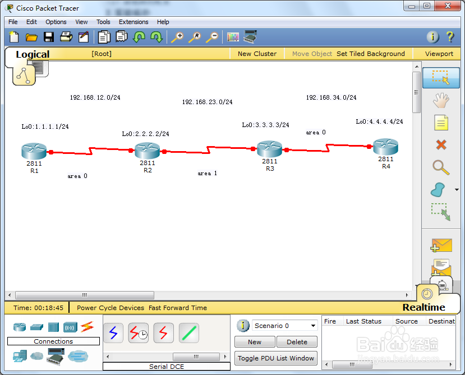465x375 pixels.
Task: Select the Custom Made Devices category
Action: point(55,357)
